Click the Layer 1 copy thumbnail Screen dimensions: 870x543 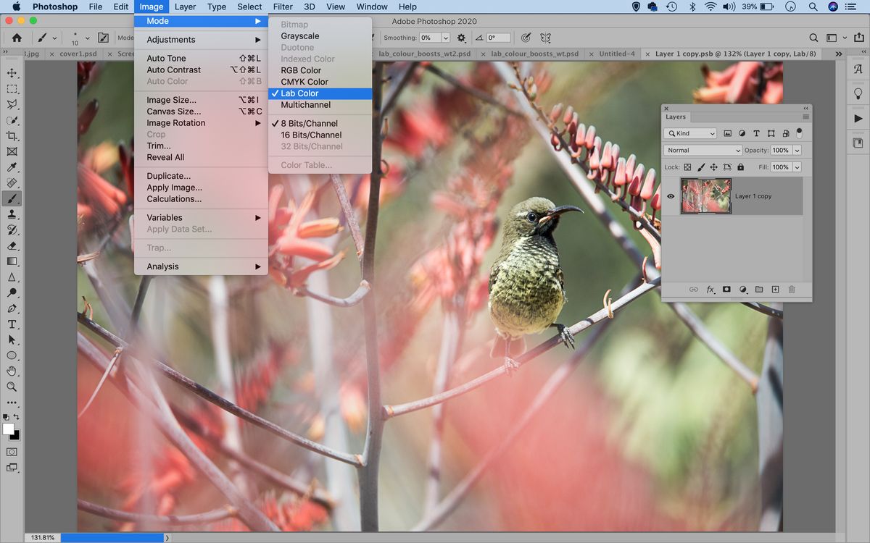point(705,195)
